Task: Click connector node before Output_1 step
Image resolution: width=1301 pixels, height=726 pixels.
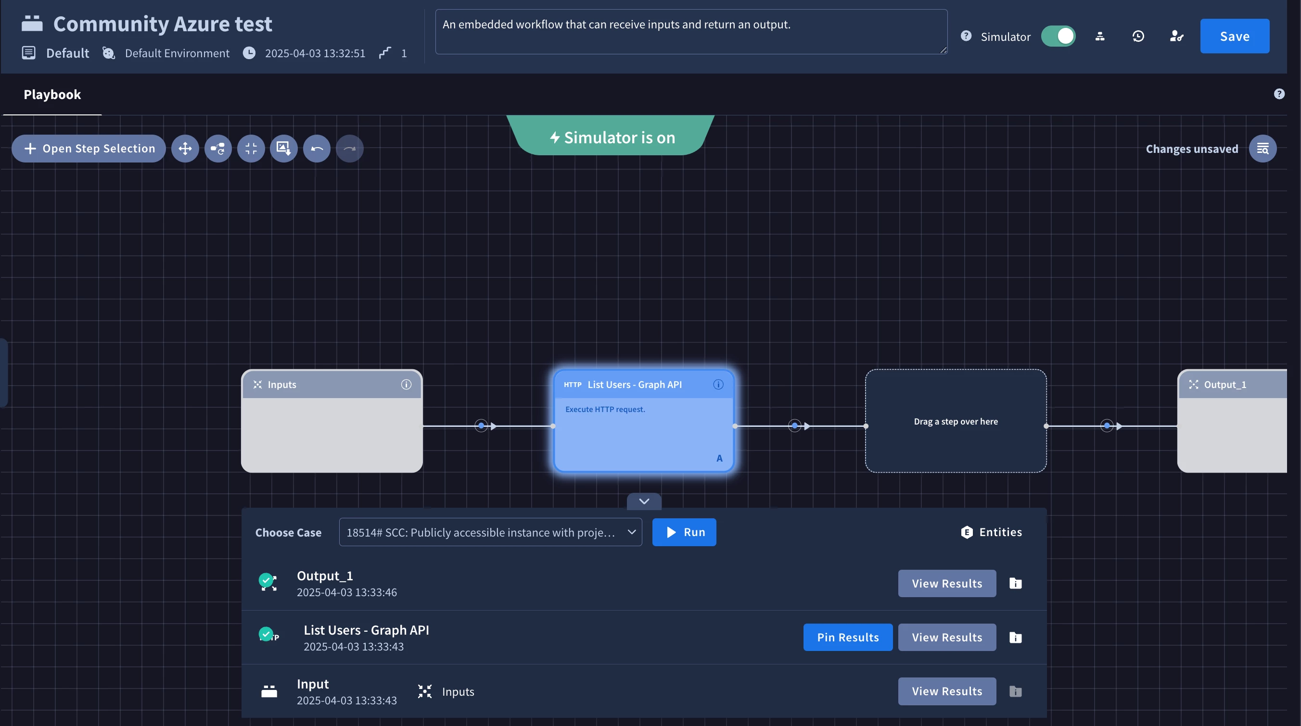Action: tap(1107, 426)
